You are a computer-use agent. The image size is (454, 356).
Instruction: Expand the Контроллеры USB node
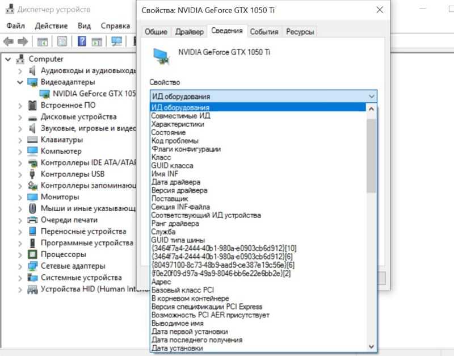pyautogui.click(x=20, y=174)
